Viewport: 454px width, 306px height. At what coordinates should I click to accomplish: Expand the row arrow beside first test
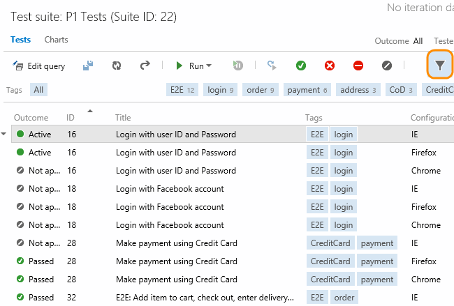5,134
